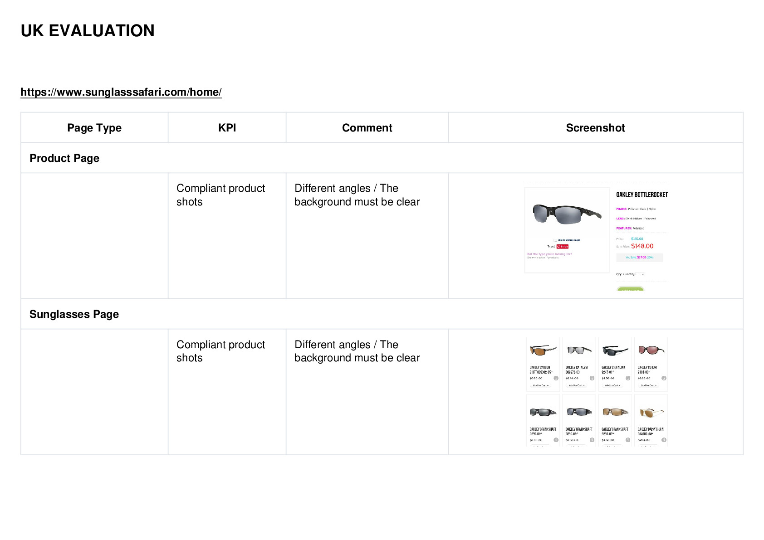Click the enlarge image icon
This screenshot has width=764, height=540.
[x=555, y=240]
